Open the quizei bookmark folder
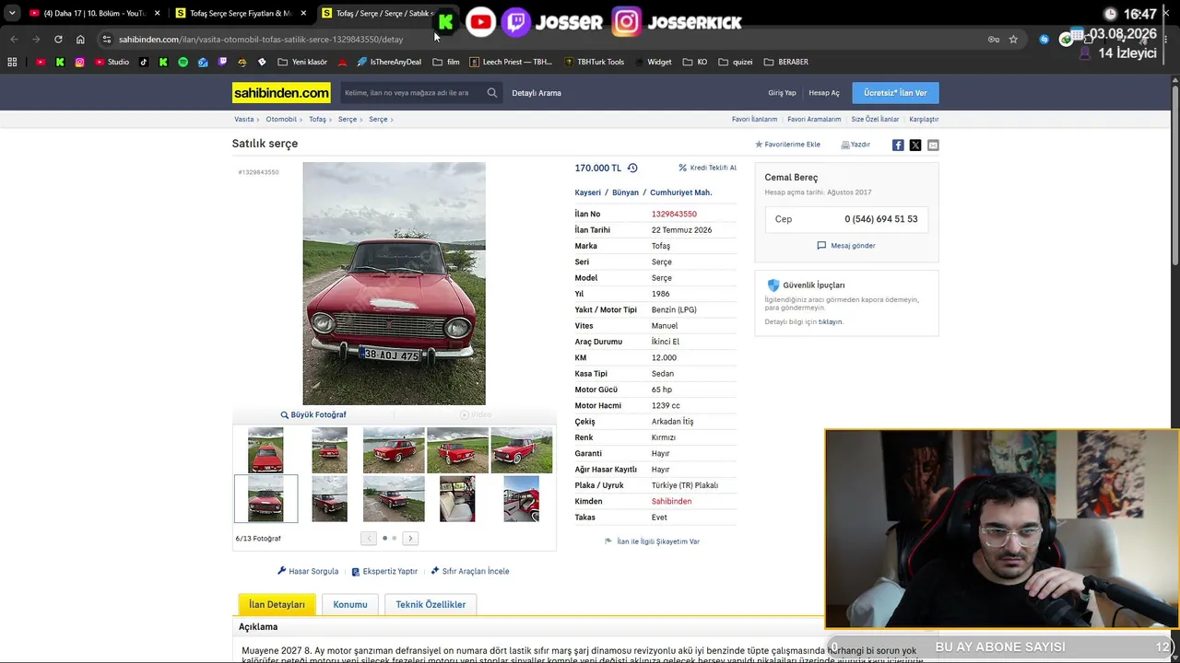The height and width of the screenshot is (663, 1180). 736,62
